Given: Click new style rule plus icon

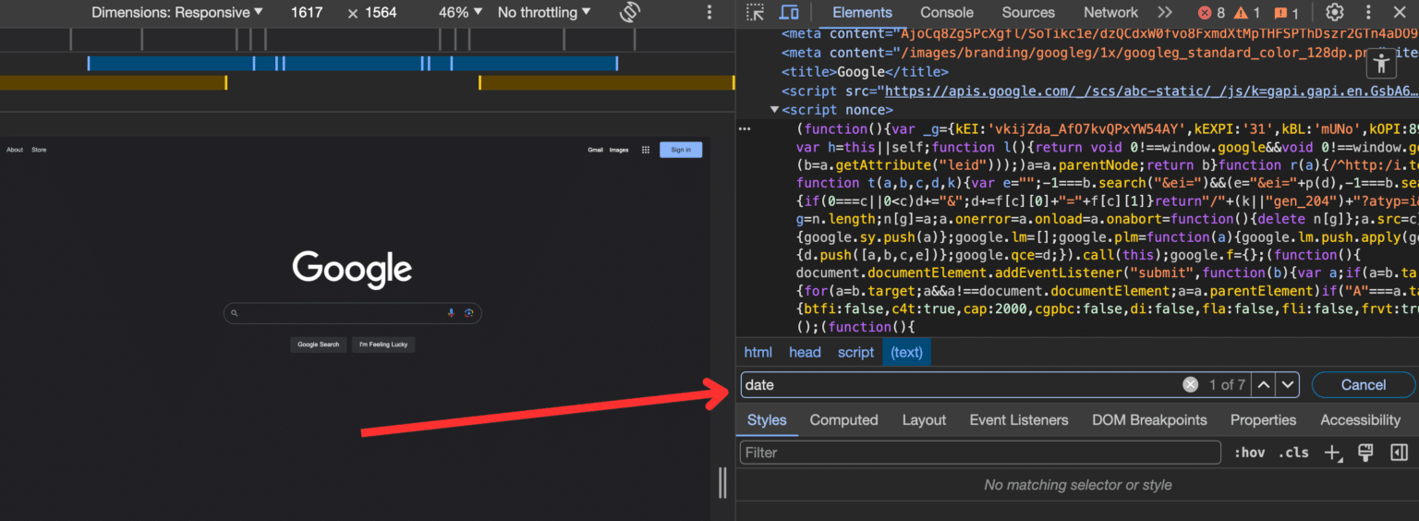Looking at the screenshot, I should [x=1333, y=453].
